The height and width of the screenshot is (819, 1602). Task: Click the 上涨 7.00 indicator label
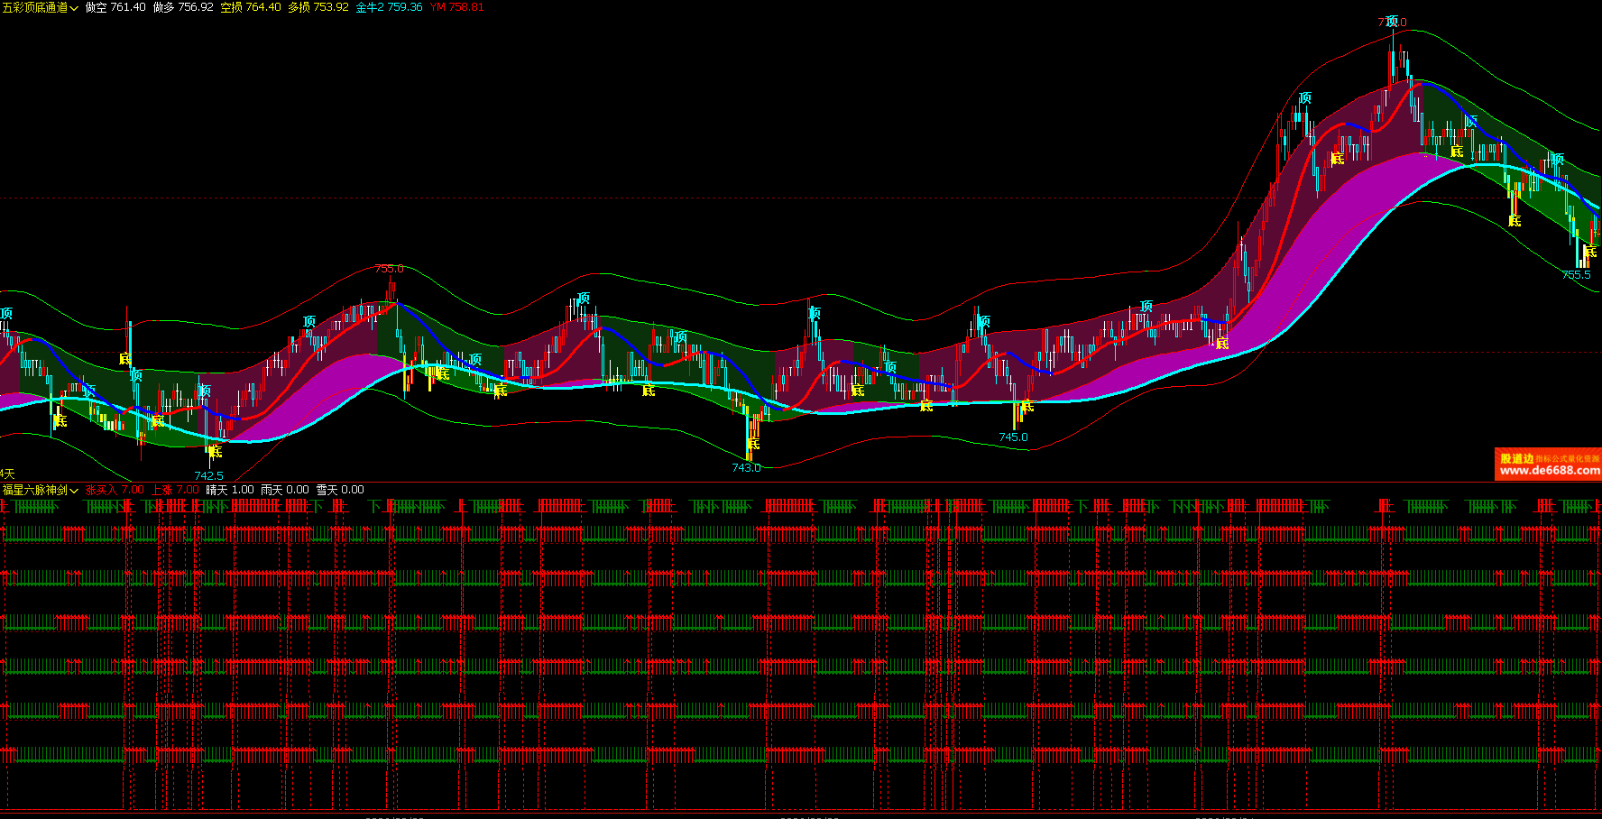(x=175, y=490)
